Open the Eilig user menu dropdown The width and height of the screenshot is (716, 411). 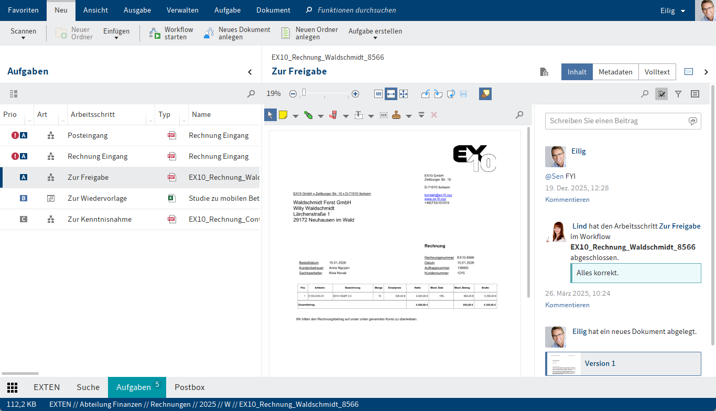click(x=674, y=10)
